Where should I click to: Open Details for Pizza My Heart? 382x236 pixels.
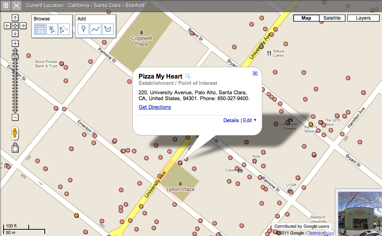(231, 120)
